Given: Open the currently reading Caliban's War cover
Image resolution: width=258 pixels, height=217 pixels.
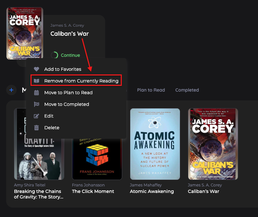Looking at the screenshot, I should (x=25, y=33).
